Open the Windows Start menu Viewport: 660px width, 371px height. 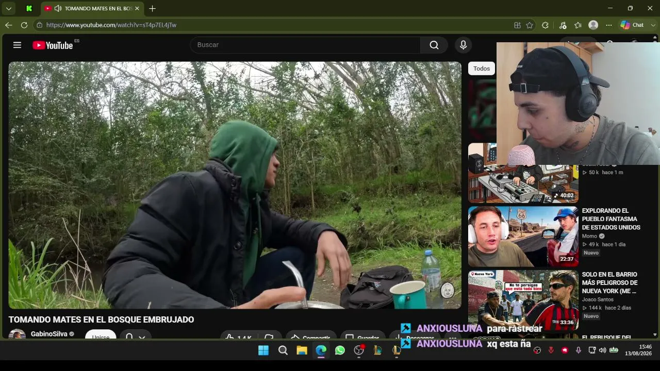coord(263,350)
